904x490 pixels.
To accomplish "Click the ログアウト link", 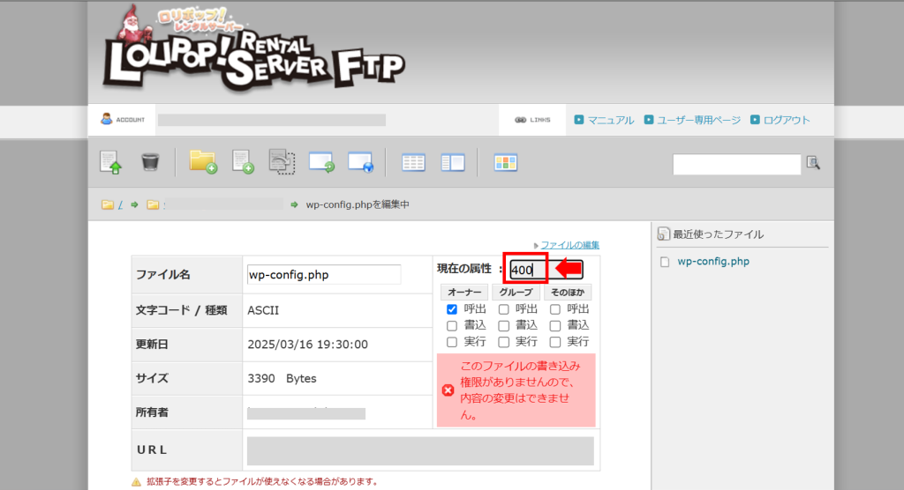I will click(786, 120).
